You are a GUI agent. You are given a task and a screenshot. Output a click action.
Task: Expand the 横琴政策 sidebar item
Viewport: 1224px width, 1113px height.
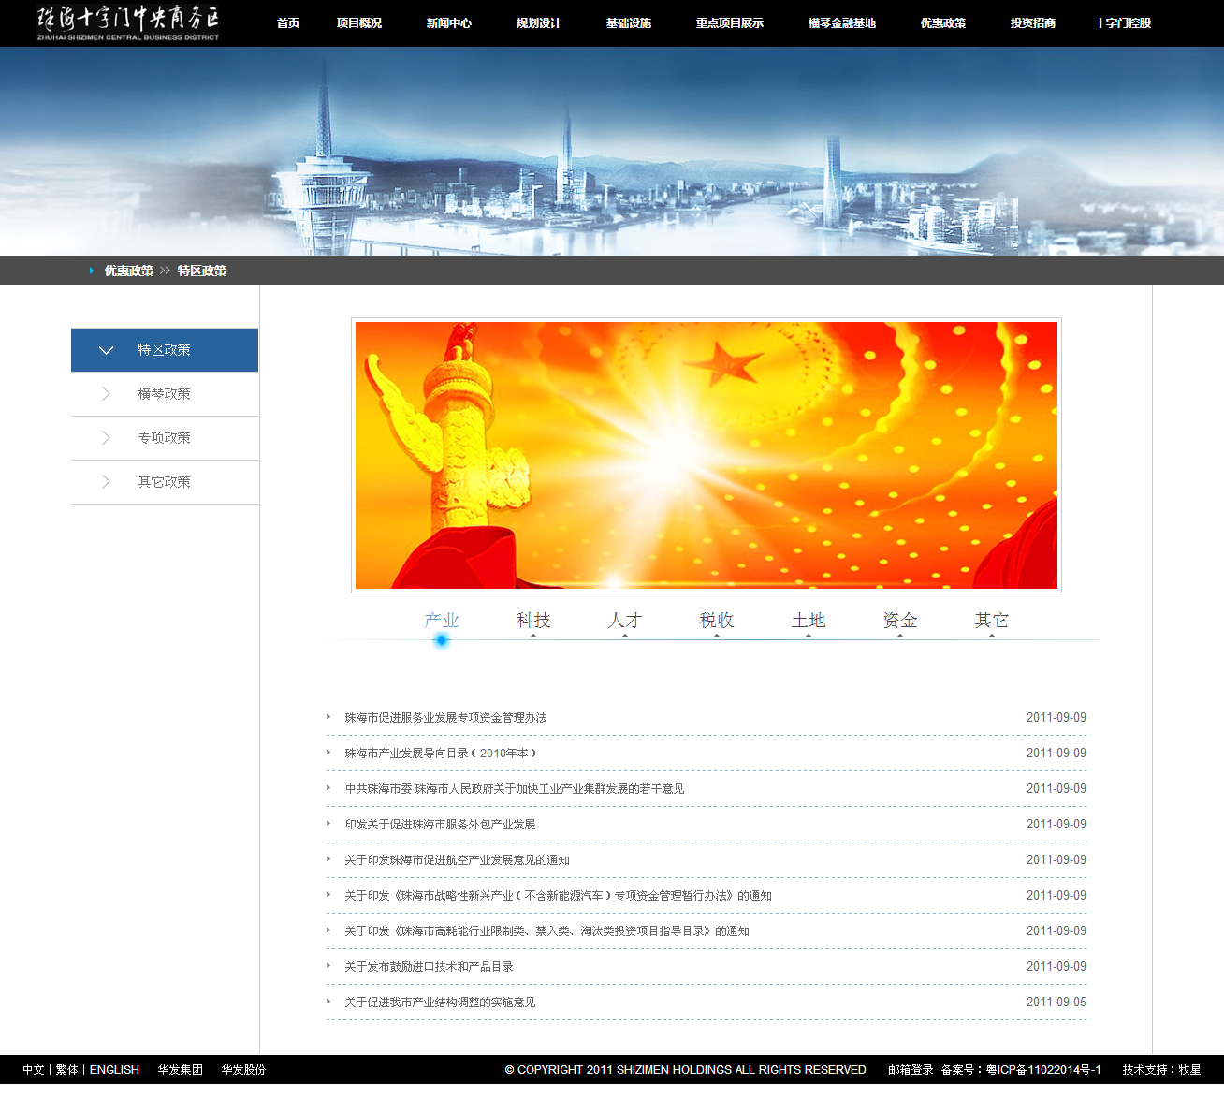tap(165, 394)
